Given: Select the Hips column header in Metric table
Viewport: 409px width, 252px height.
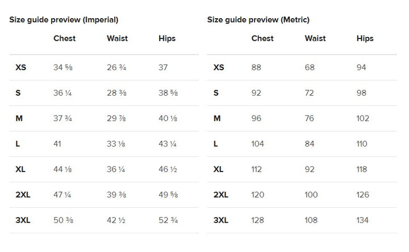Looking at the screenshot, I should point(365,39).
